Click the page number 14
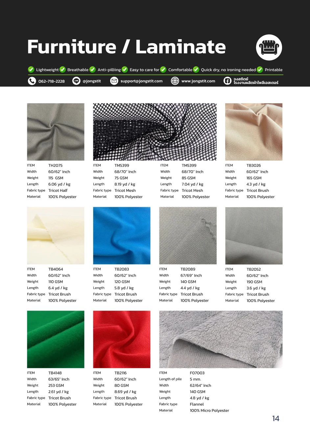310x439 pixels. 276,418
